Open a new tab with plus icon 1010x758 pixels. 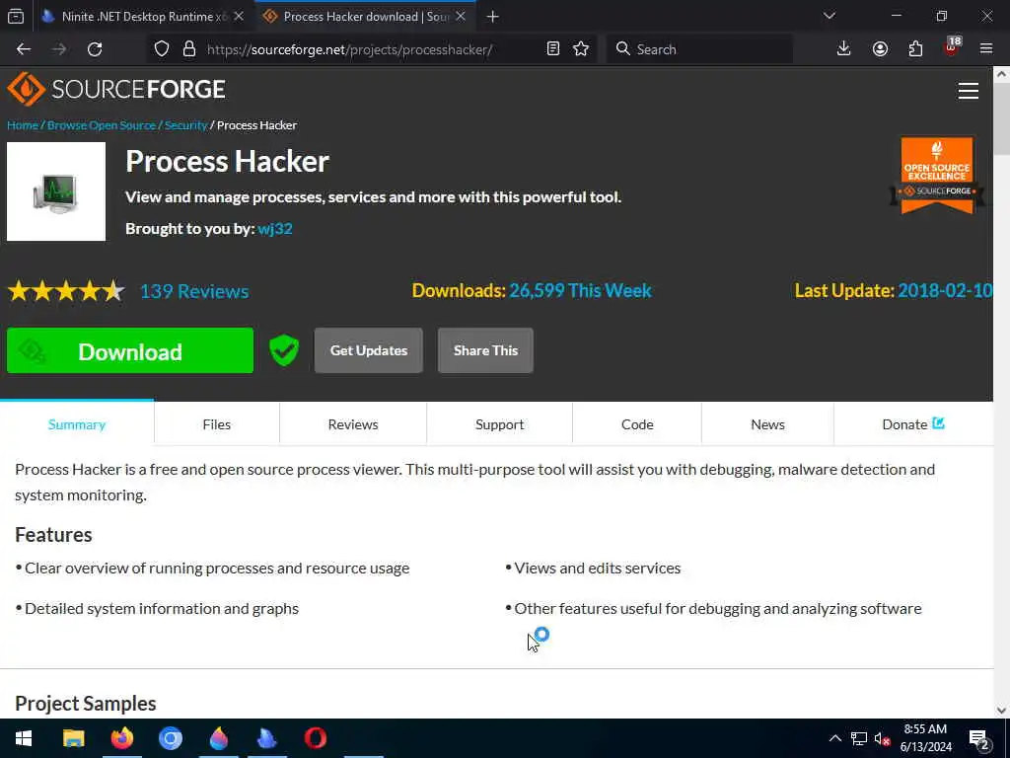pos(493,17)
